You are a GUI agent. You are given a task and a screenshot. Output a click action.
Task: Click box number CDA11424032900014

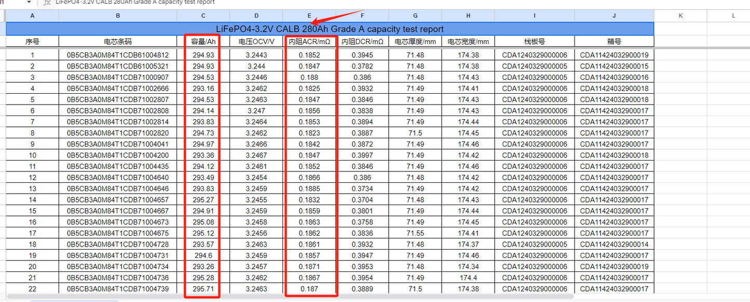pos(614,245)
